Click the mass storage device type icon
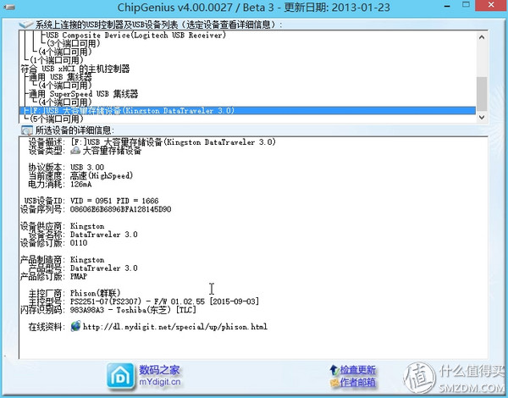The height and width of the screenshot is (398, 508). [x=75, y=151]
